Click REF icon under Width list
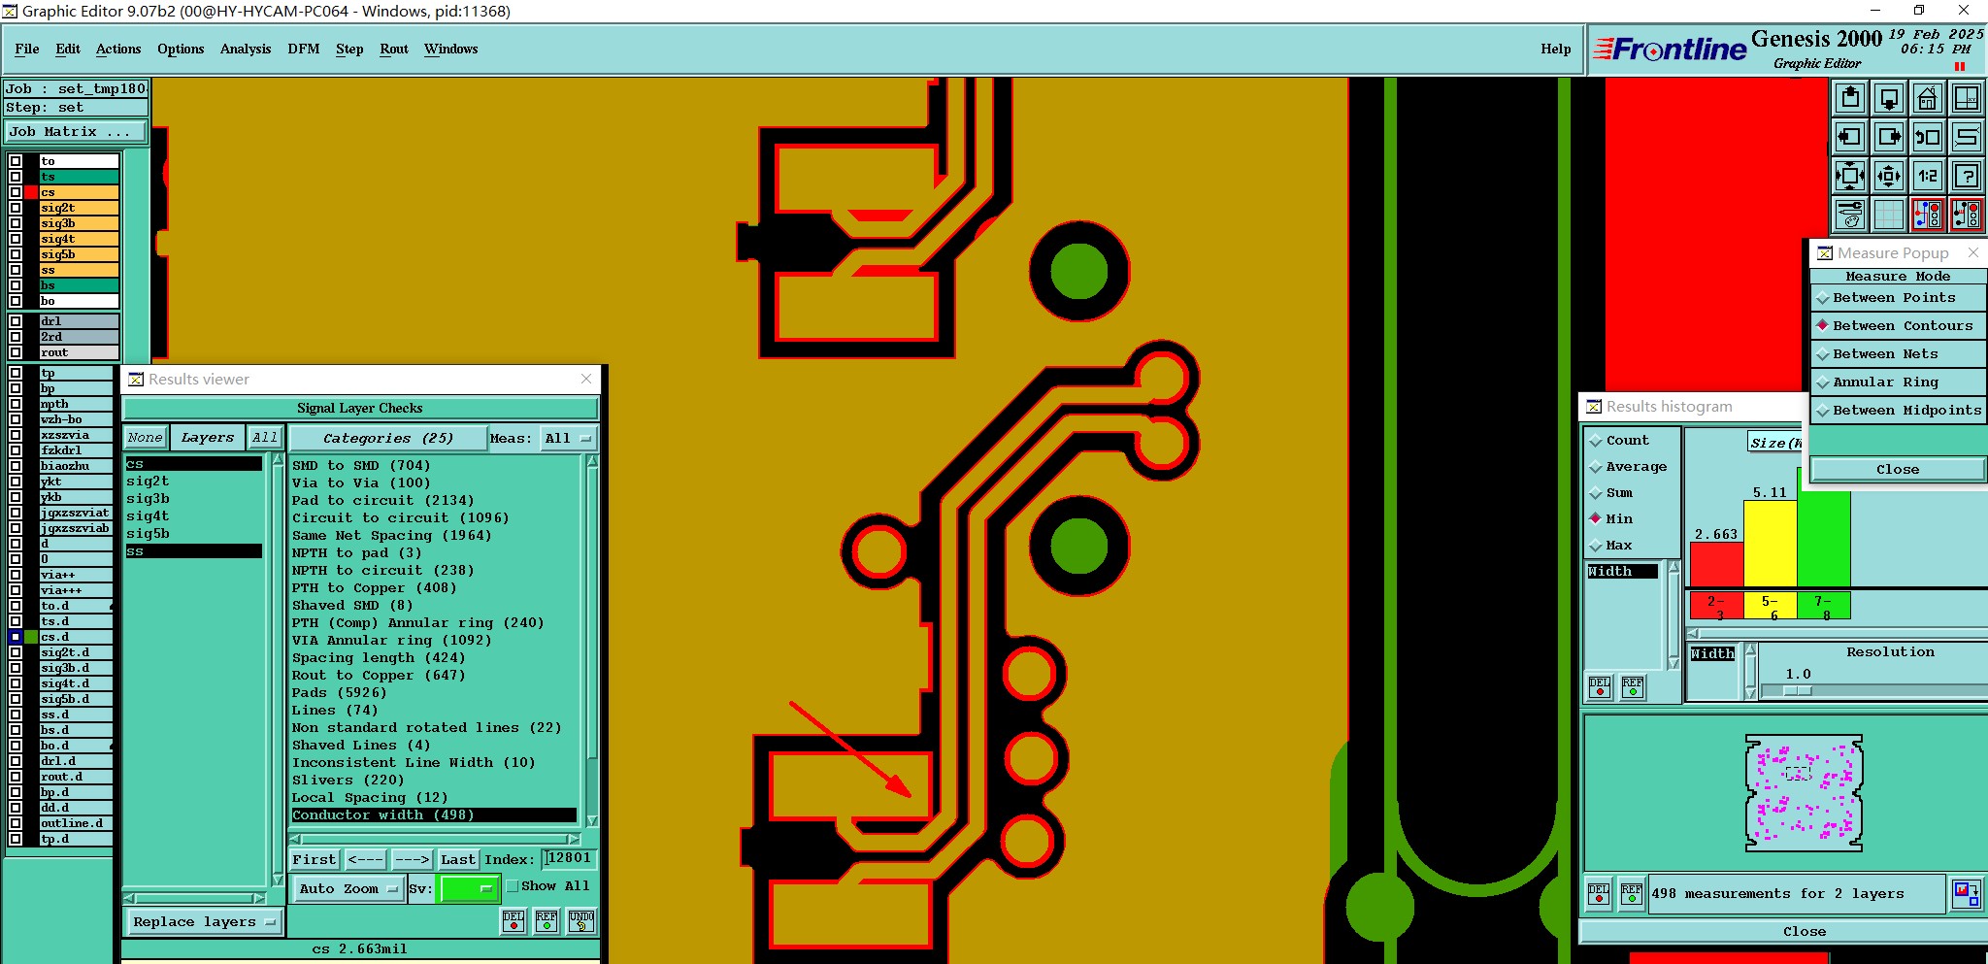1988x964 pixels. pyautogui.click(x=1633, y=687)
